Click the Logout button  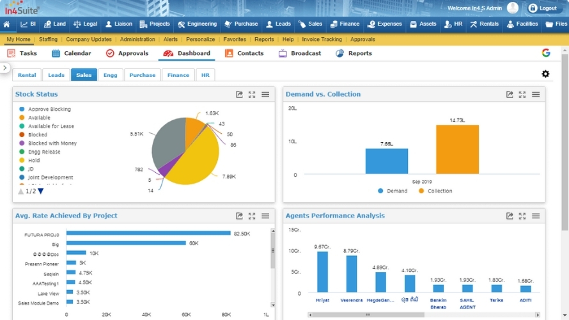[543, 8]
